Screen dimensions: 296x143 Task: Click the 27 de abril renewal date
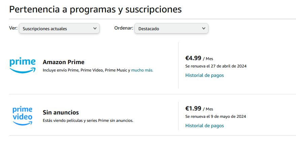[216, 66]
